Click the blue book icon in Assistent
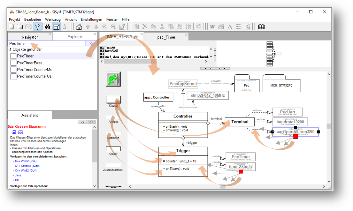The image size is (353, 211). 21,132
